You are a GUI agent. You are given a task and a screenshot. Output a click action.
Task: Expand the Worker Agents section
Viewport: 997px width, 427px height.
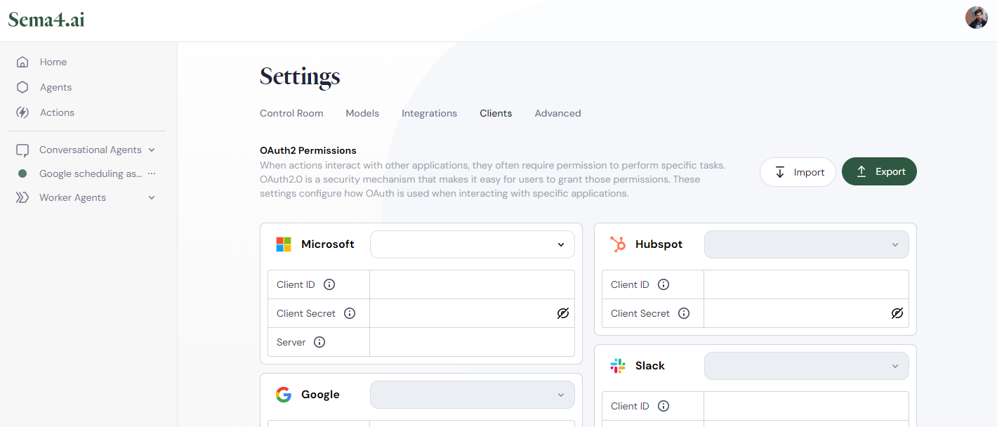[x=152, y=197]
